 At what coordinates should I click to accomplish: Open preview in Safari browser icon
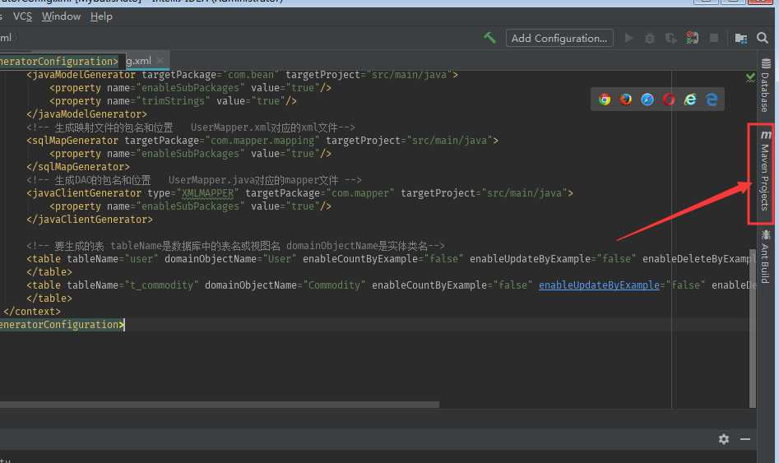click(647, 100)
